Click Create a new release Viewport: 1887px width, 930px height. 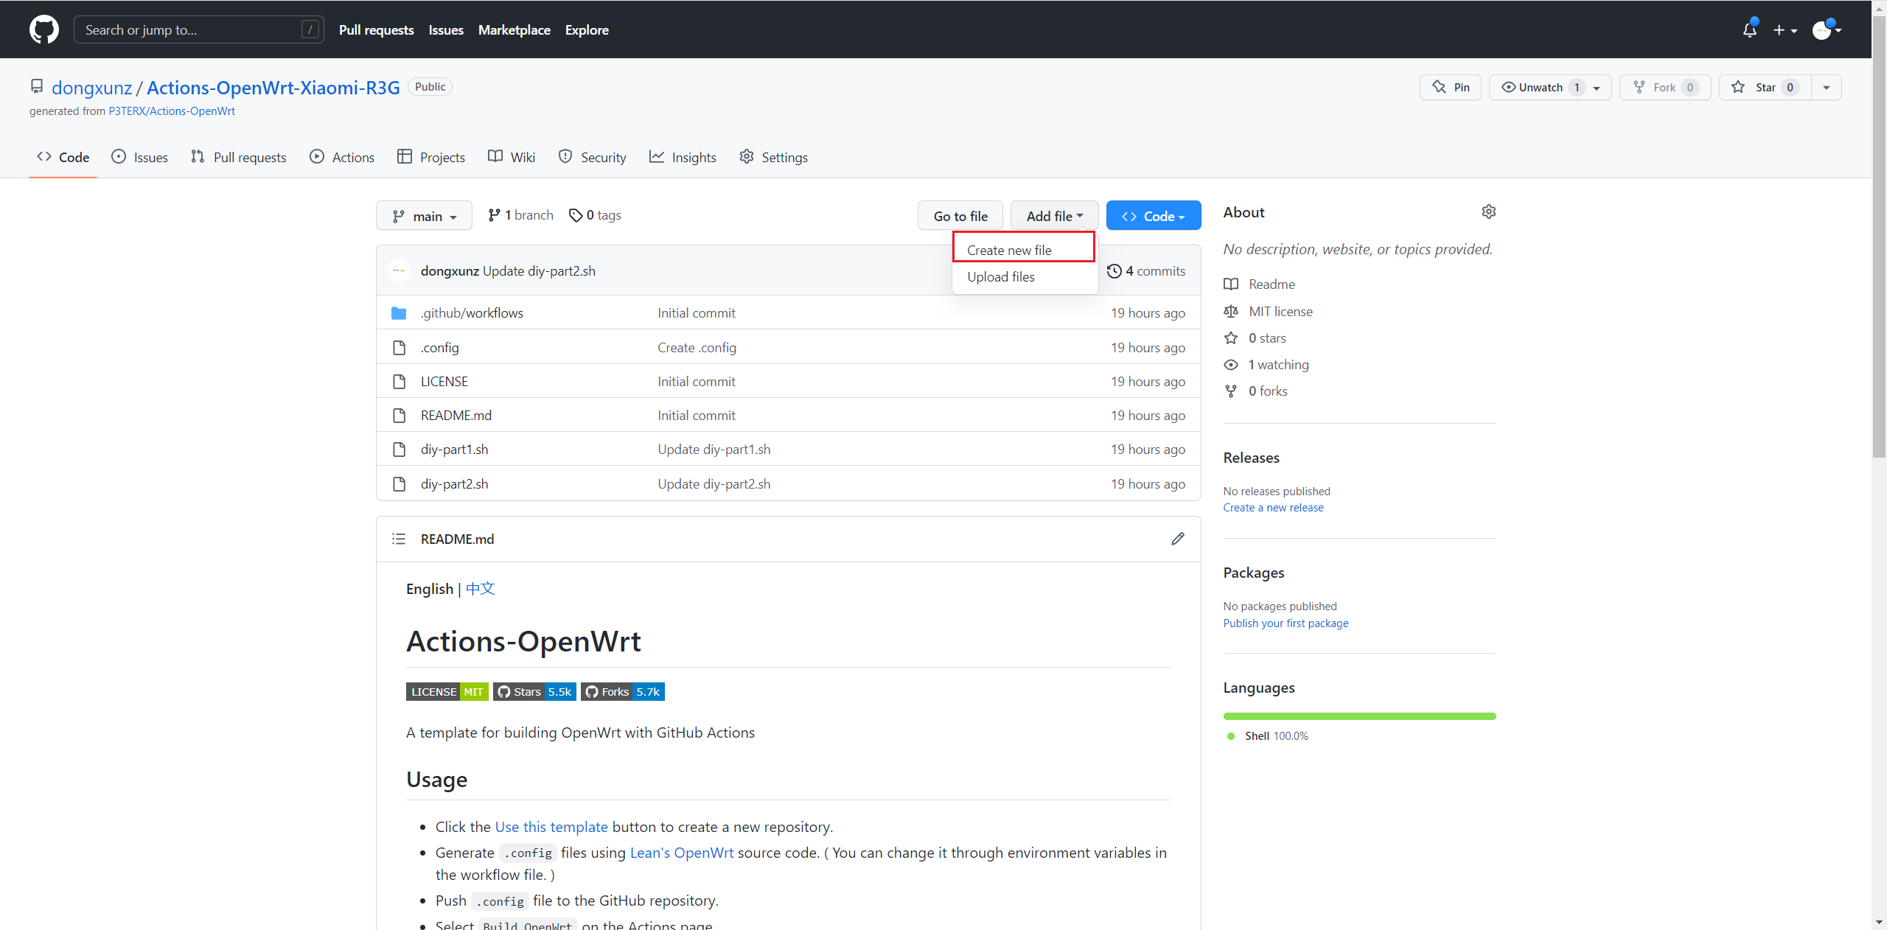tap(1273, 508)
